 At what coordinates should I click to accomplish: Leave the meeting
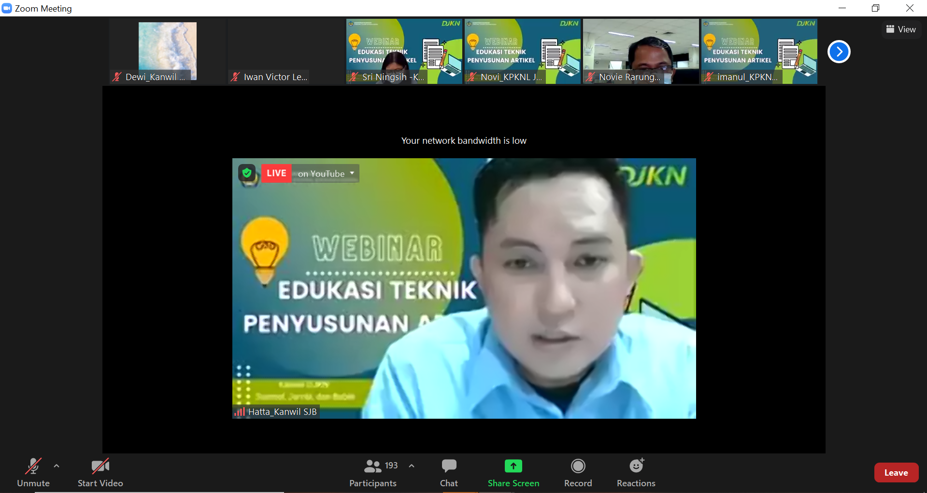coord(896,473)
